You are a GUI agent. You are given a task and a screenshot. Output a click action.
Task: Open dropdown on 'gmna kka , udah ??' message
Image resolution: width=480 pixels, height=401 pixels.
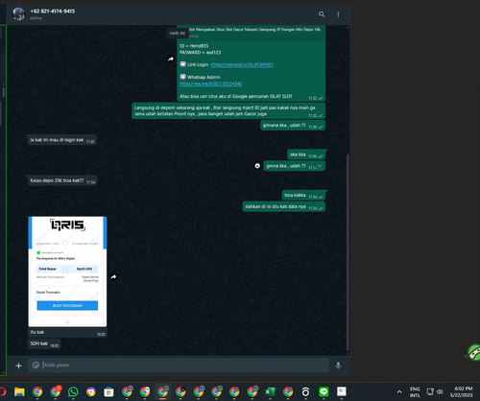[x=320, y=165]
